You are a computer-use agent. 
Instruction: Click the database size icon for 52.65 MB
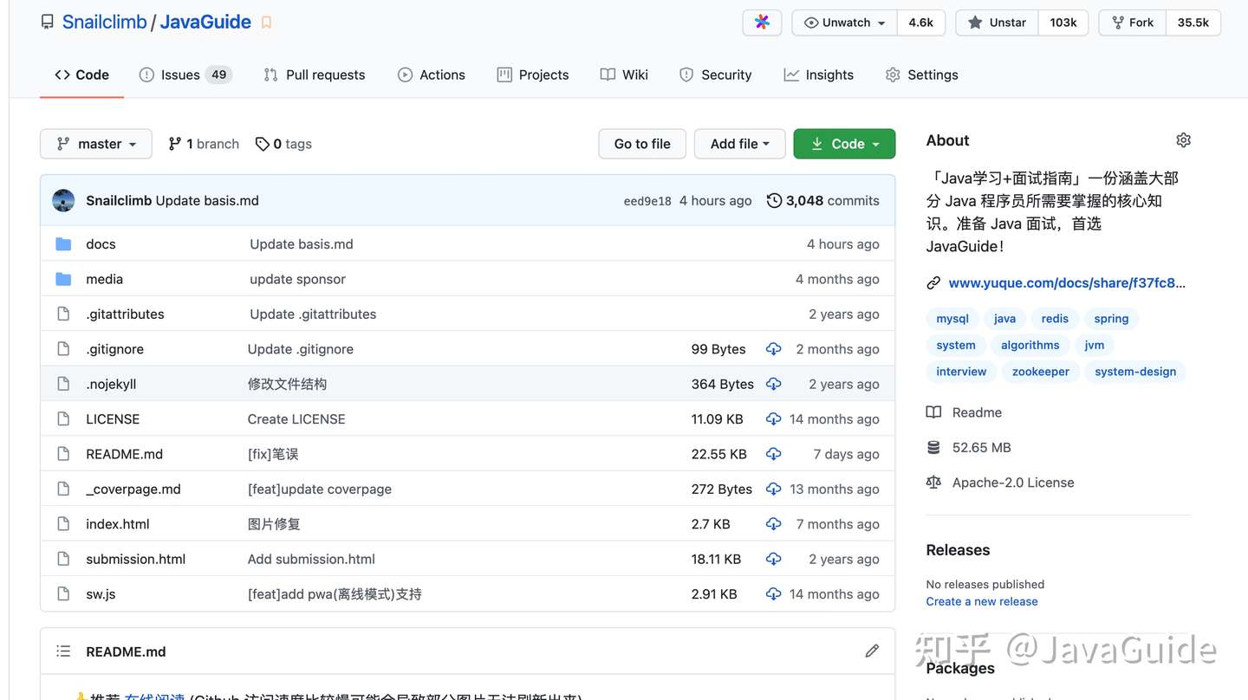[933, 447]
